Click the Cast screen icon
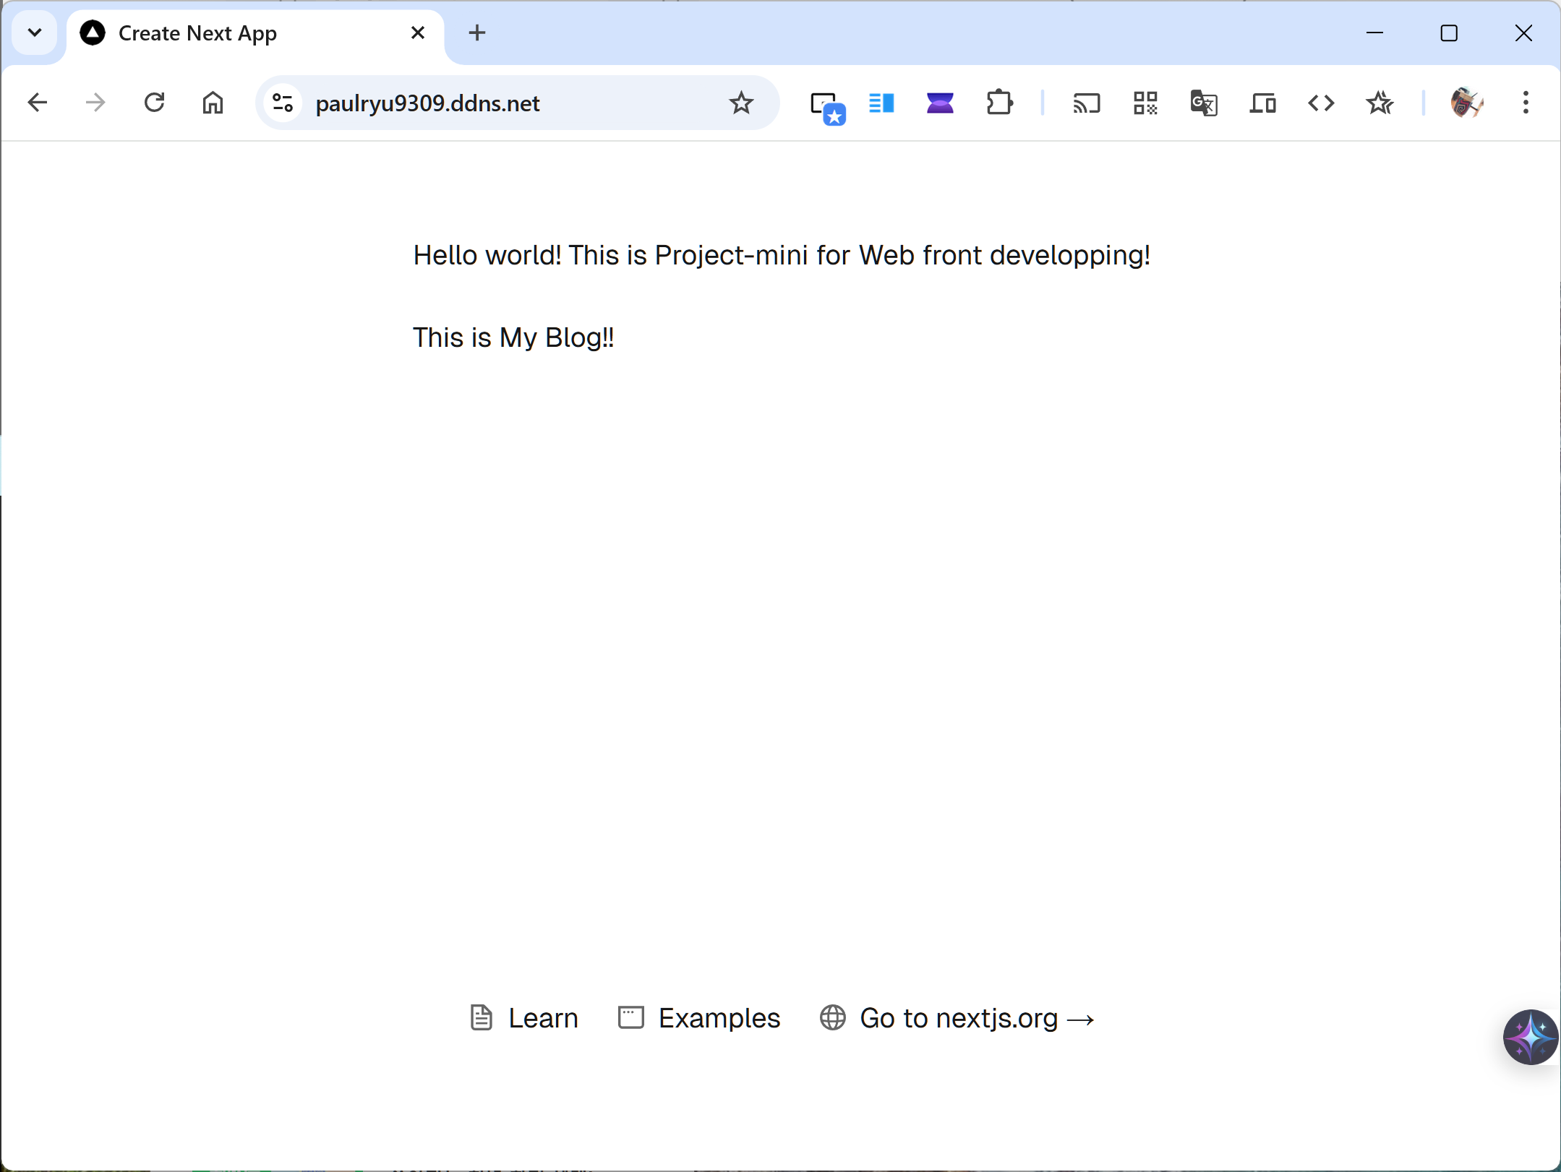The height and width of the screenshot is (1172, 1561). point(1086,103)
